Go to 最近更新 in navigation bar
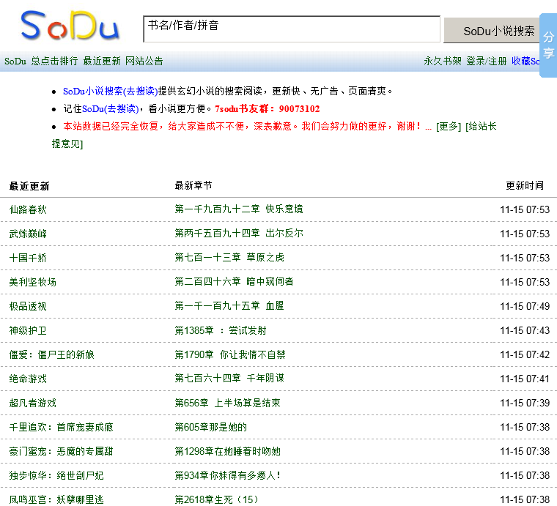The image size is (557, 506). pyautogui.click(x=102, y=62)
